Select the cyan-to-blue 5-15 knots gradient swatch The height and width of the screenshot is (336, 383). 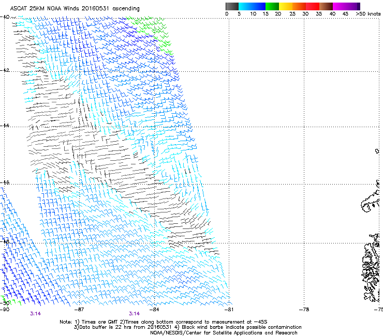pos(252,6)
